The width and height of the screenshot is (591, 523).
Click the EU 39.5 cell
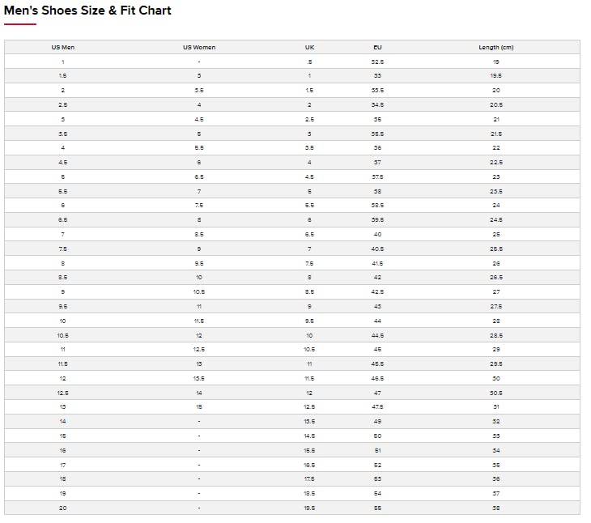(377, 219)
